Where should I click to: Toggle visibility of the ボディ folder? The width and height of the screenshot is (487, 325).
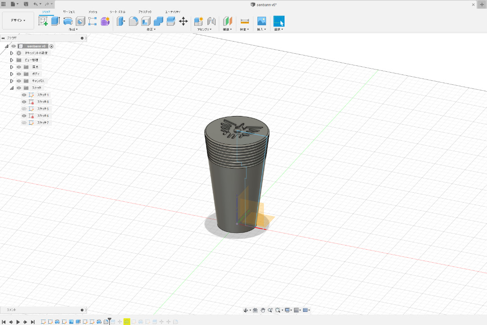click(19, 74)
